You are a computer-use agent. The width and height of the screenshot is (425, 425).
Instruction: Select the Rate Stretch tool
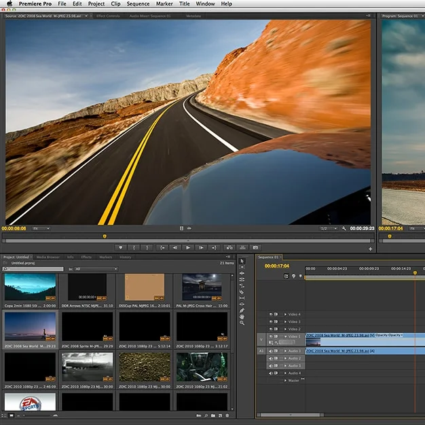pyautogui.click(x=242, y=286)
